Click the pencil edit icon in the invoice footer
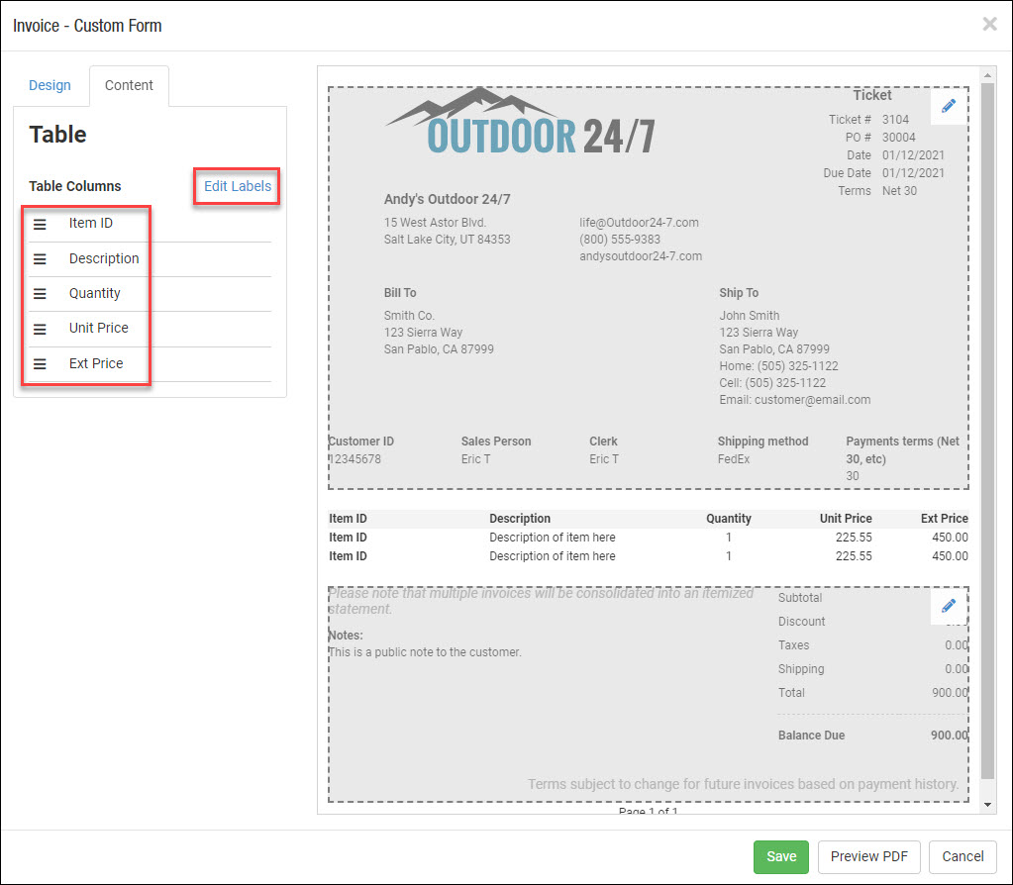1013x885 pixels. point(949,606)
